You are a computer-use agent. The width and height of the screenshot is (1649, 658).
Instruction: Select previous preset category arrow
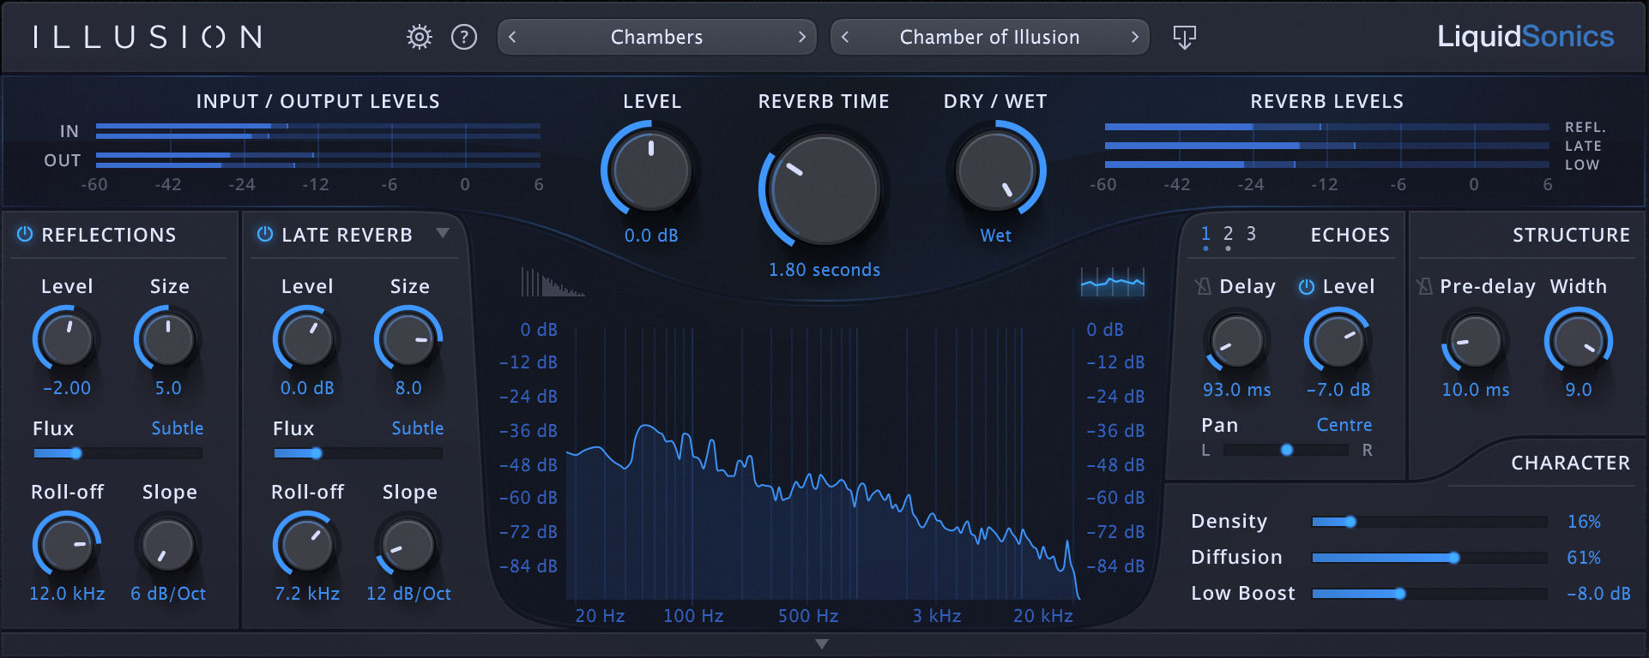[x=512, y=37]
